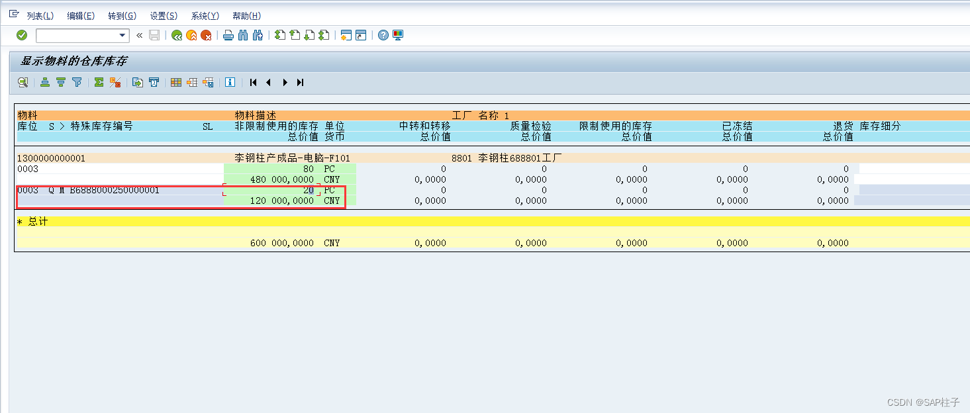Screen dimensions: 970x413
Task: Click the Save diskette icon
Action: pyautogui.click(x=154, y=35)
